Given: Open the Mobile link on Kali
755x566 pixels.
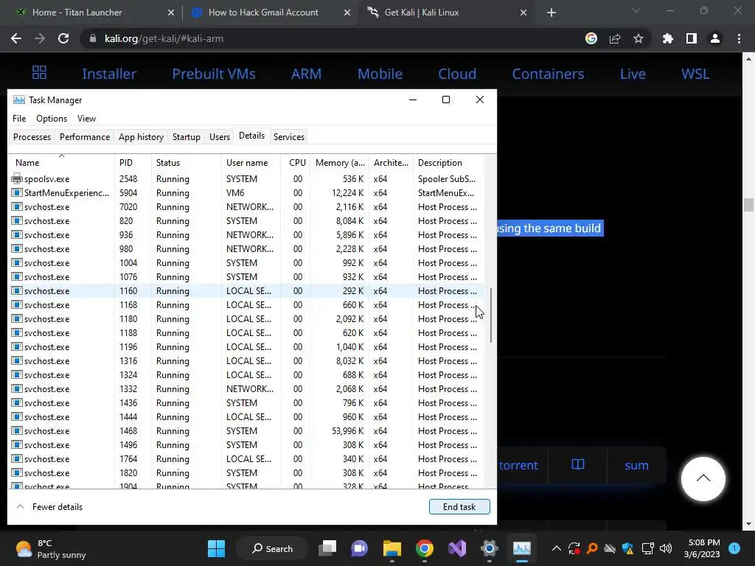Looking at the screenshot, I should tap(380, 74).
